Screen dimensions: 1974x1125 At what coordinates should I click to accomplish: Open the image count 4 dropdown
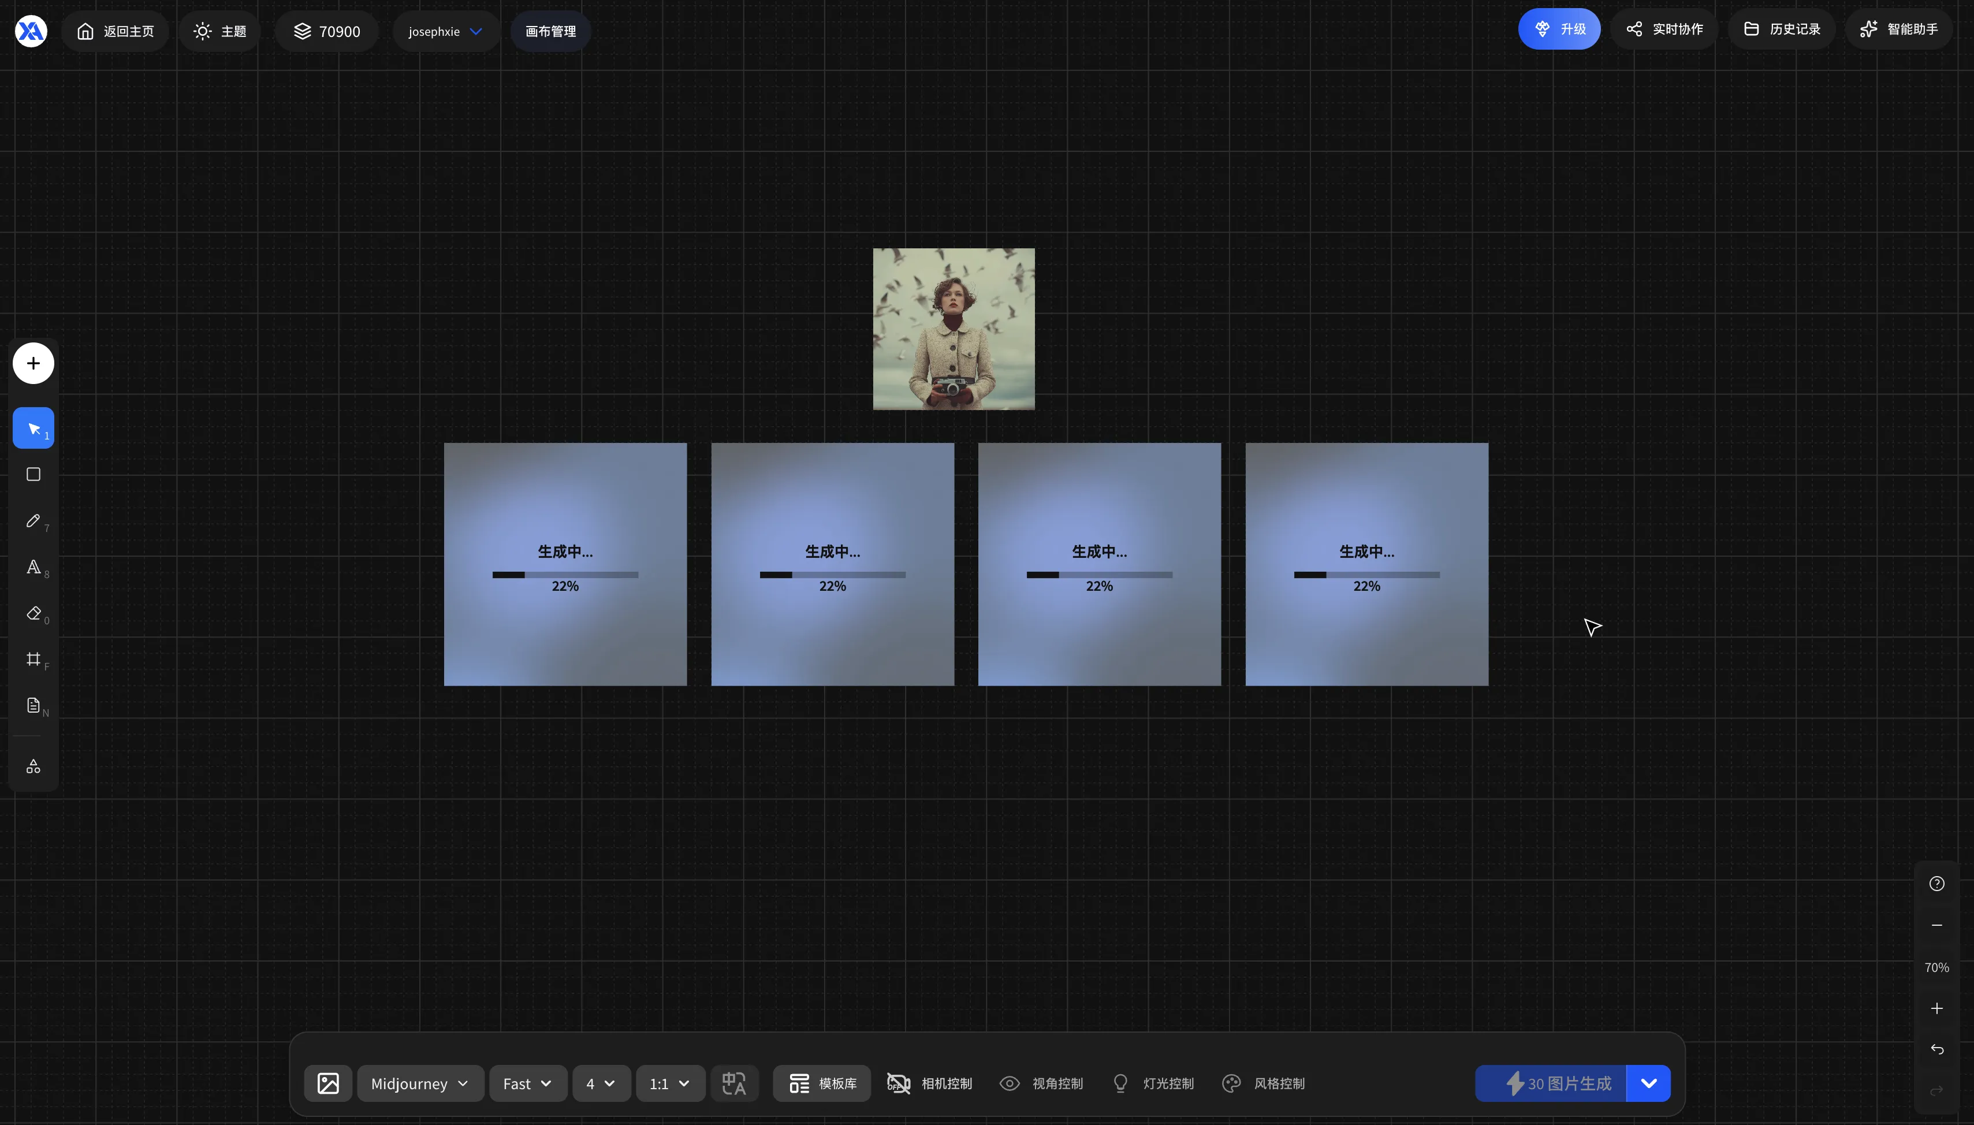click(601, 1083)
